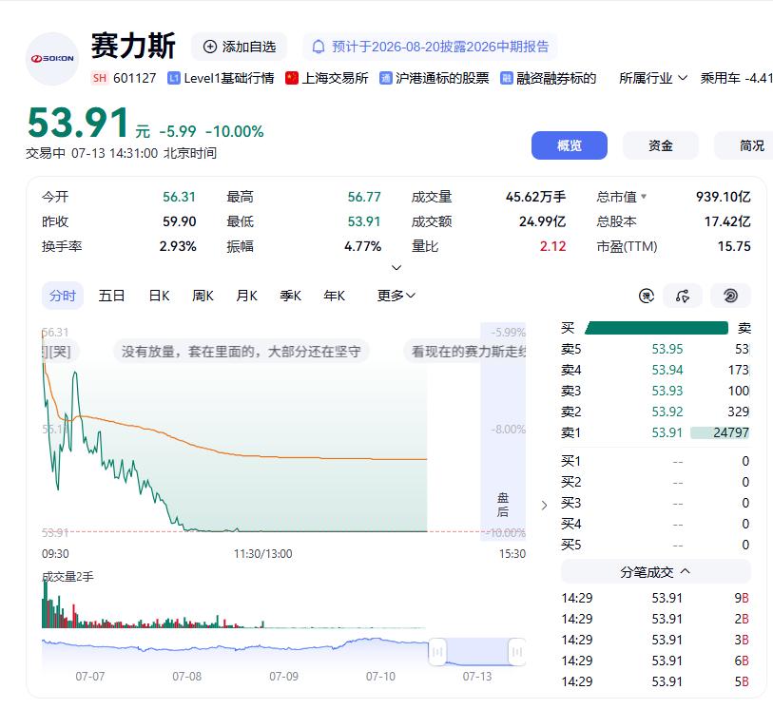Open the 更多 more periods dropdown
Image resolution: width=773 pixels, height=709 pixels.
point(396,296)
